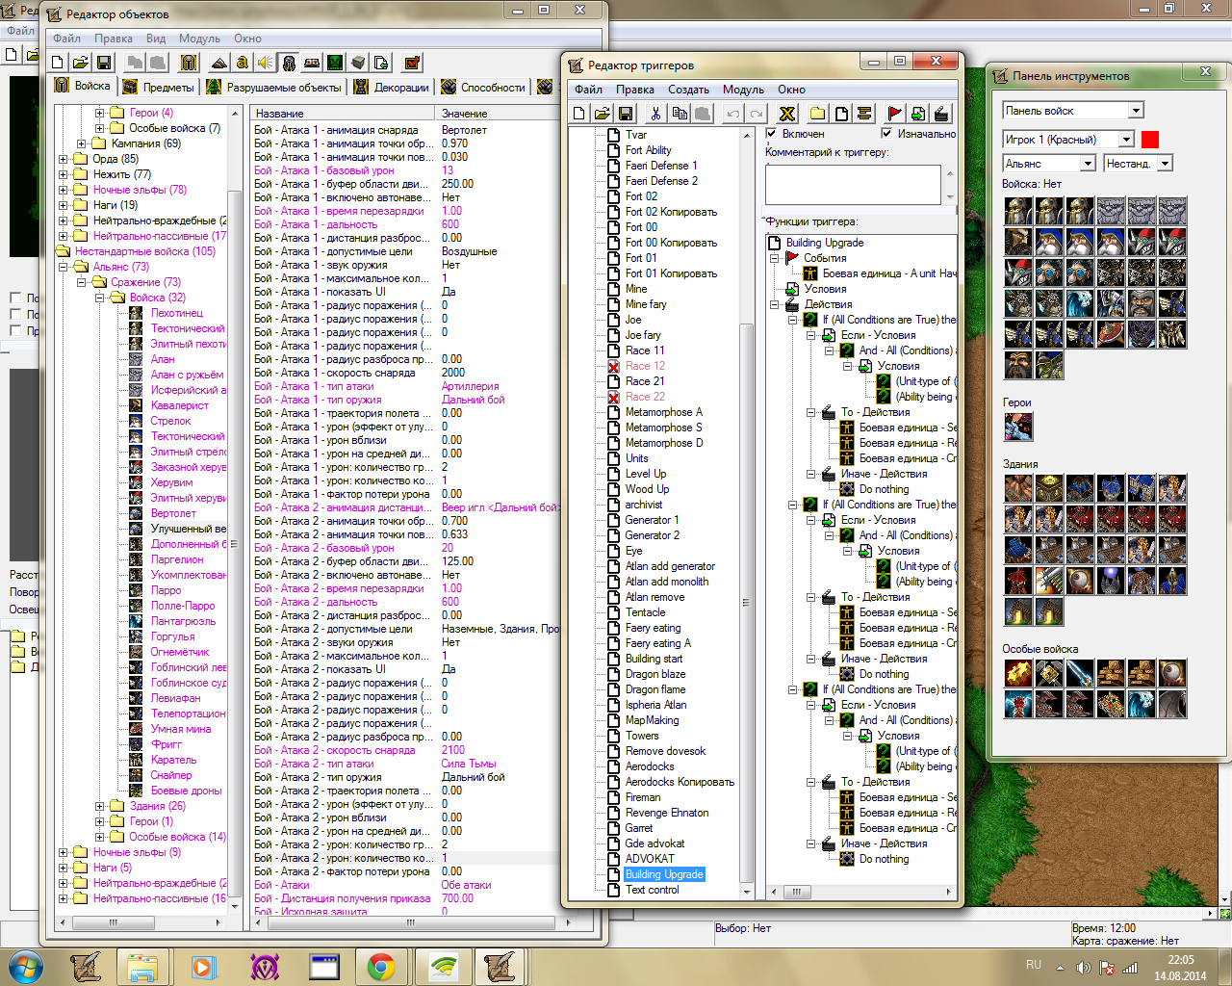Click the red player color swatch

(1149, 140)
